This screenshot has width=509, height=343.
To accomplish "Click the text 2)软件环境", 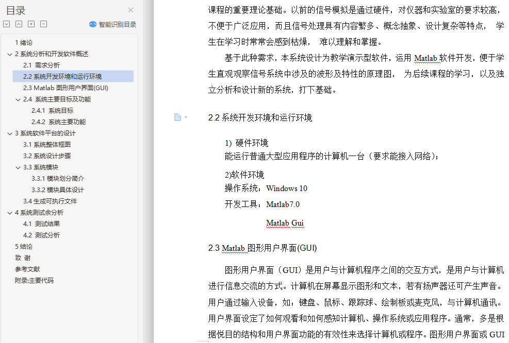I will click(244, 175).
